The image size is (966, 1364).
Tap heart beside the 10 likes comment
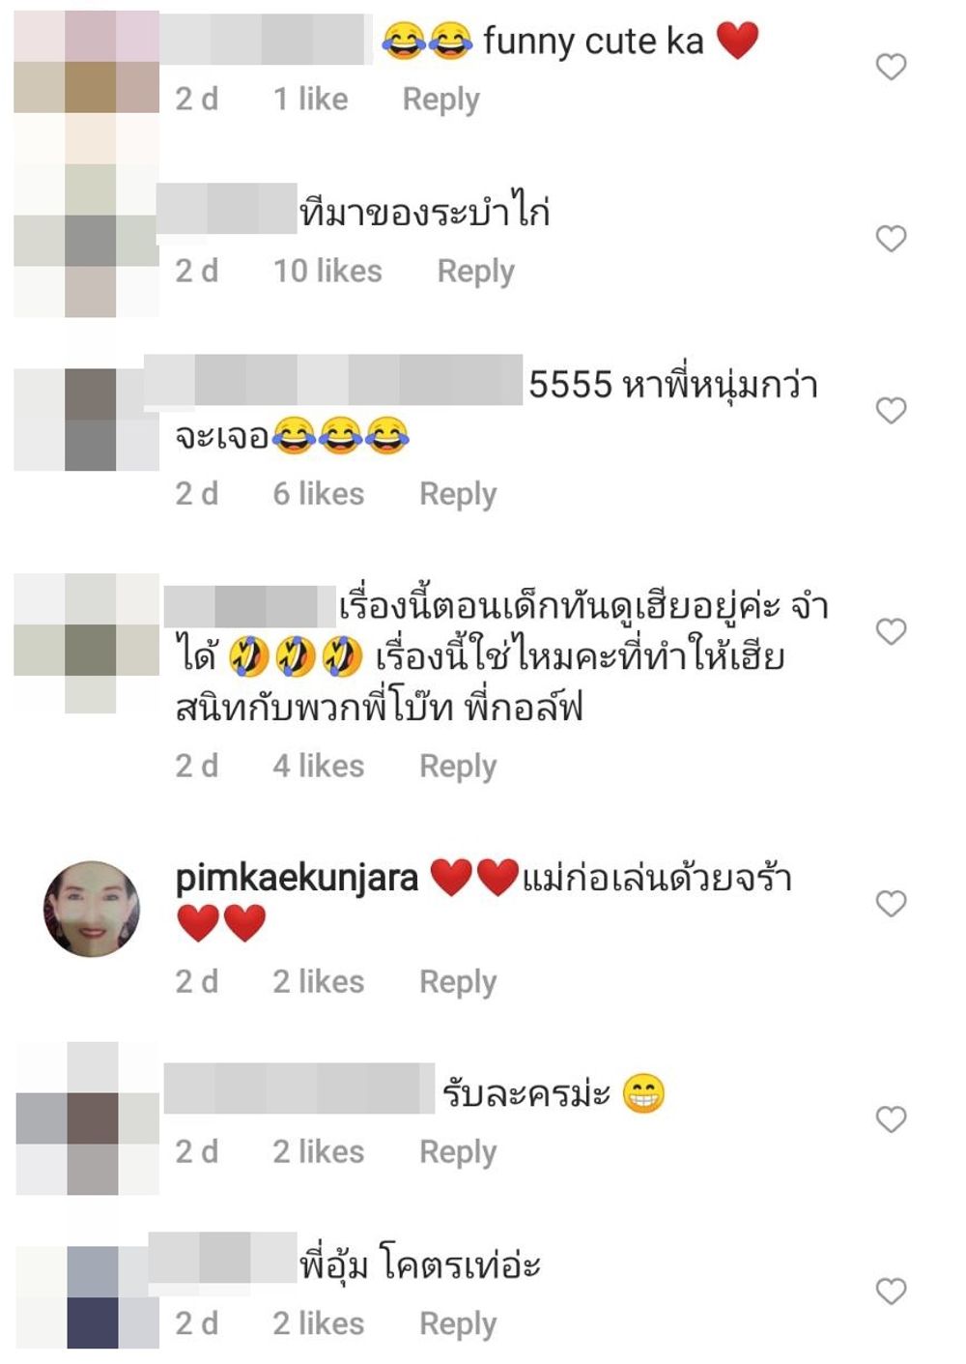click(891, 239)
